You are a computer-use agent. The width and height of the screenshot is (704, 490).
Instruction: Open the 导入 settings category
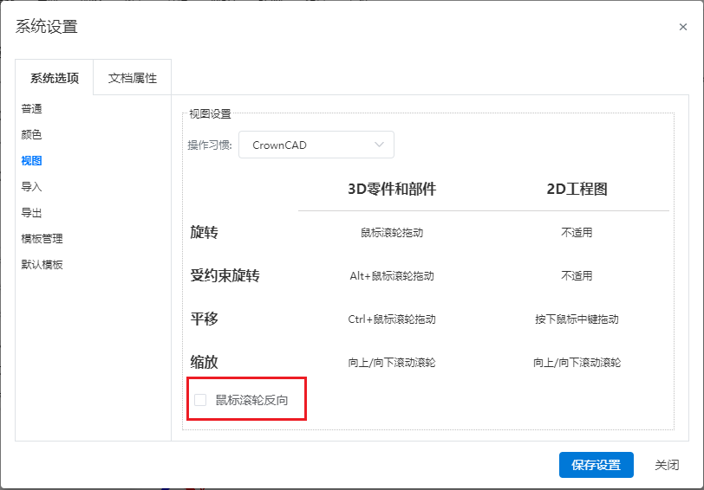pos(31,186)
